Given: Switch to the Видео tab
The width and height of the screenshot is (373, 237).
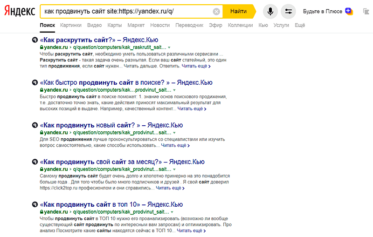Looking at the screenshot, I should (95, 25).
